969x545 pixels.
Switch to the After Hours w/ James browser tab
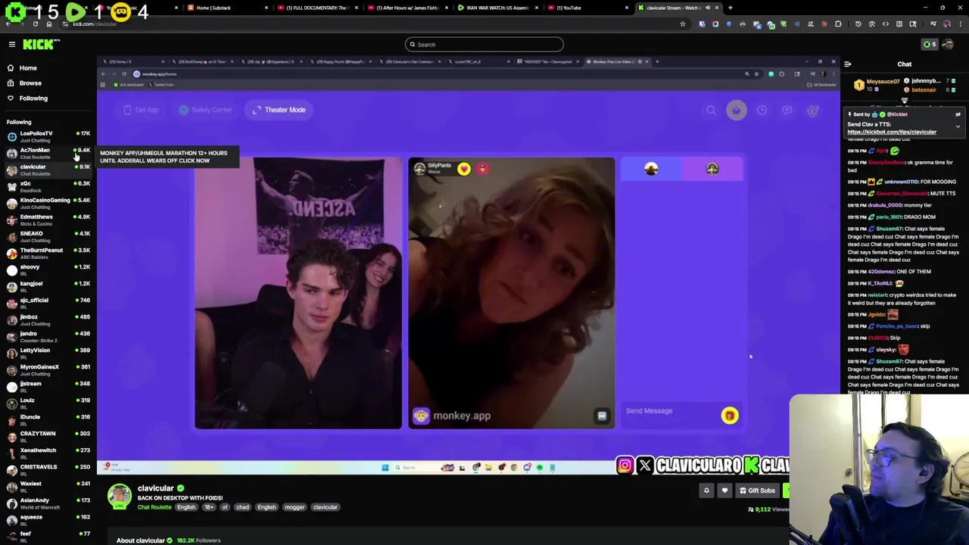(407, 8)
